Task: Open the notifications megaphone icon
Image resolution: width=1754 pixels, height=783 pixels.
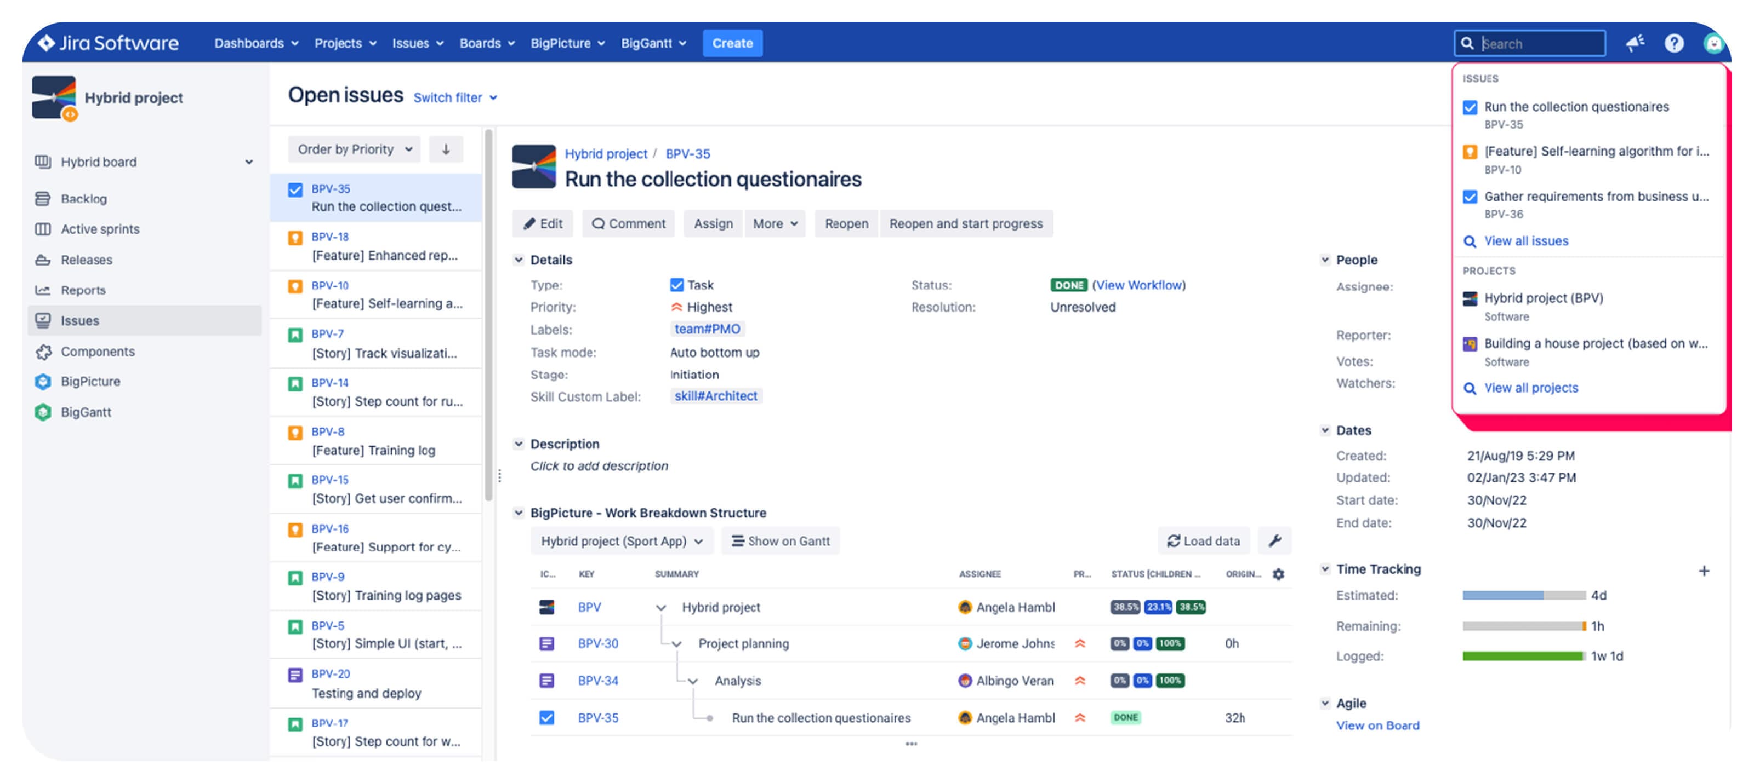Action: tap(1635, 43)
